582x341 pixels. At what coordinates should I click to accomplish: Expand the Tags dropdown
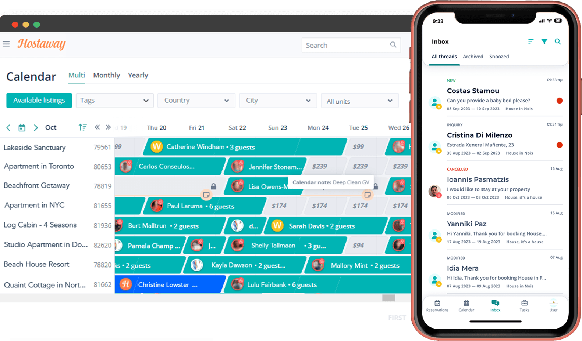point(114,101)
